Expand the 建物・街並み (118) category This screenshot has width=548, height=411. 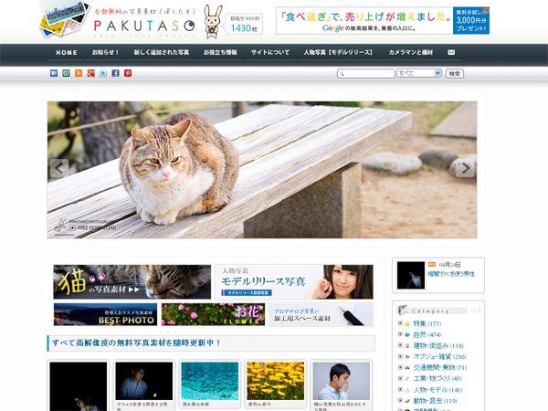400,345
